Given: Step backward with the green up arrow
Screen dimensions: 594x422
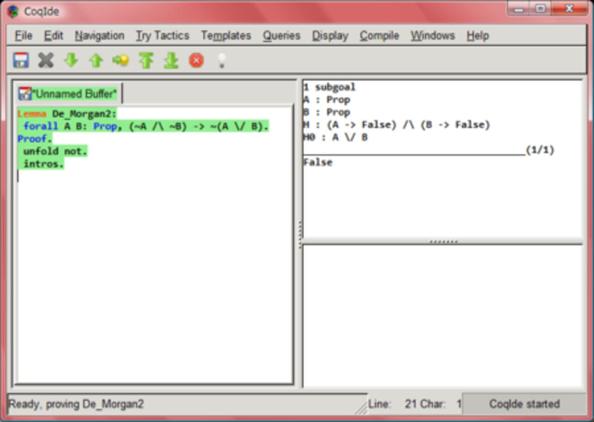Looking at the screenshot, I should (x=96, y=60).
